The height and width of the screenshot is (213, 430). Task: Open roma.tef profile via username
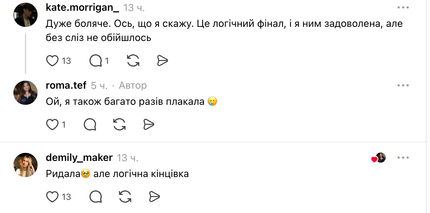click(66, 86)
